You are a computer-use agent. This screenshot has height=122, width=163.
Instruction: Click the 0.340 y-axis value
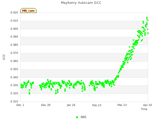(x=14, y=77)
